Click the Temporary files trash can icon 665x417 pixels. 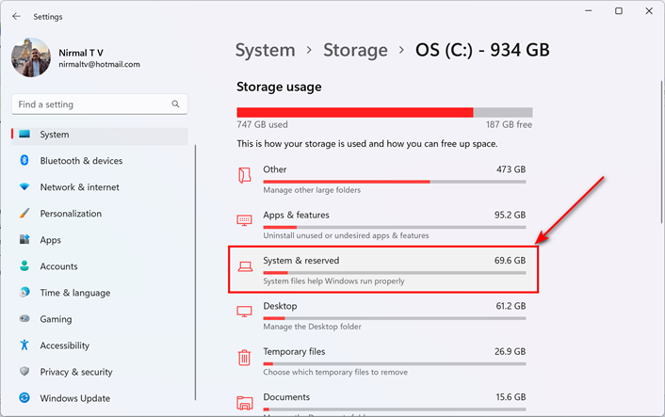coord(244,357)
